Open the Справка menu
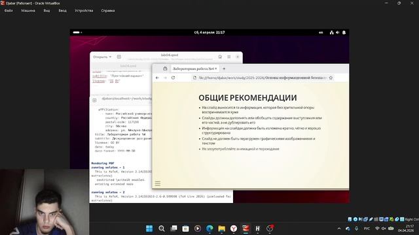This screenshot has height=235, width=419. tap(108, 10)
